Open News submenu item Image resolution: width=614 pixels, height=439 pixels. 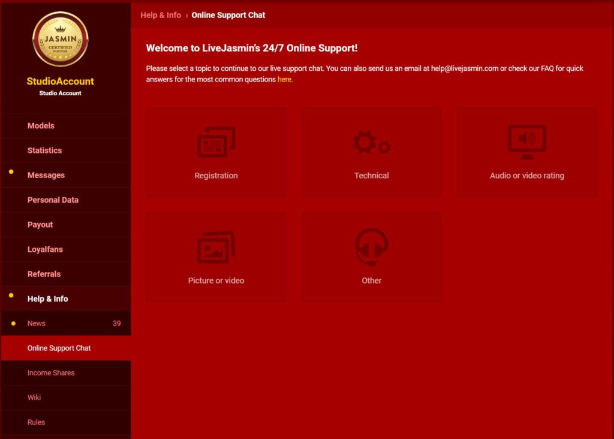click(66, 323)
